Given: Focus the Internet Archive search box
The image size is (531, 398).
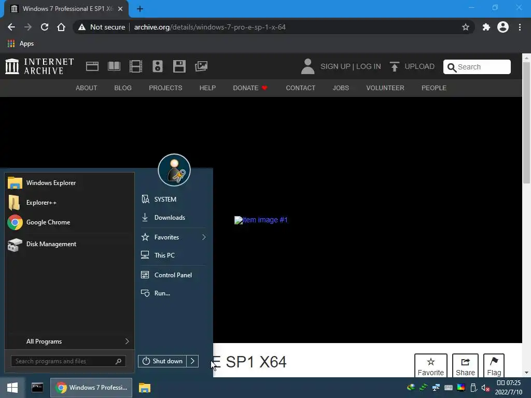Looking at the screenshot, I should point(477,67).
